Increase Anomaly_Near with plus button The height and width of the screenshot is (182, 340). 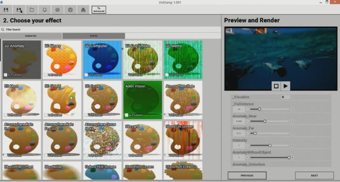click(292, 121)
